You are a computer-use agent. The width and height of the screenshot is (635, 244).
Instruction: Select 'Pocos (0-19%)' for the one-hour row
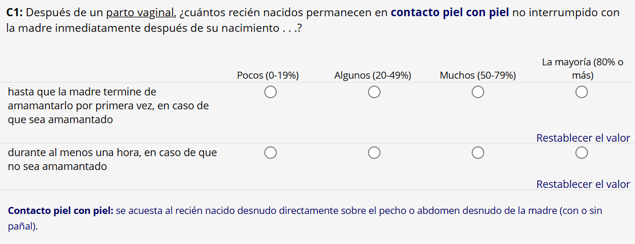point(270,153)
